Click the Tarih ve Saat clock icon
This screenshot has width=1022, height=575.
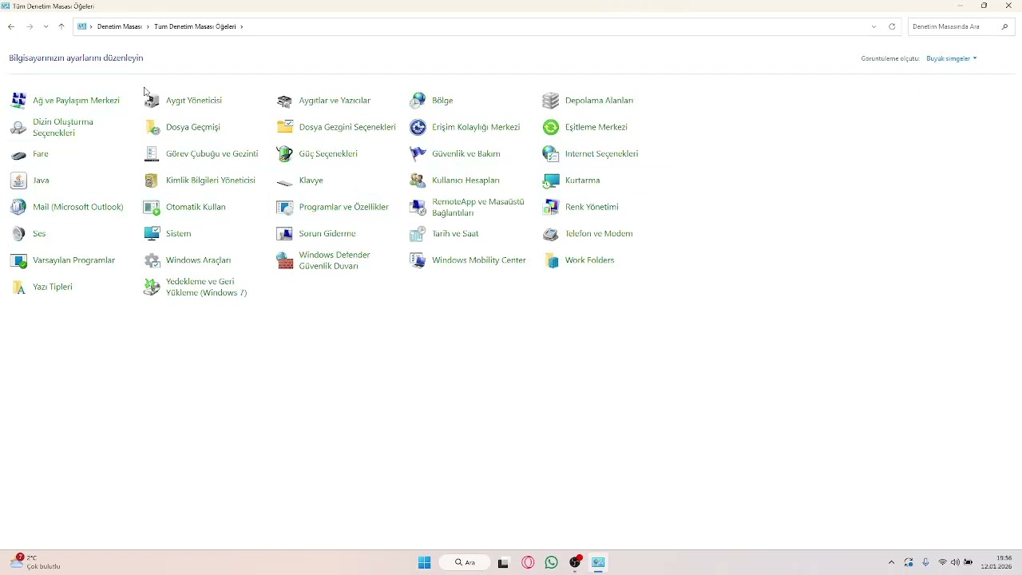(x=418, y=234)
